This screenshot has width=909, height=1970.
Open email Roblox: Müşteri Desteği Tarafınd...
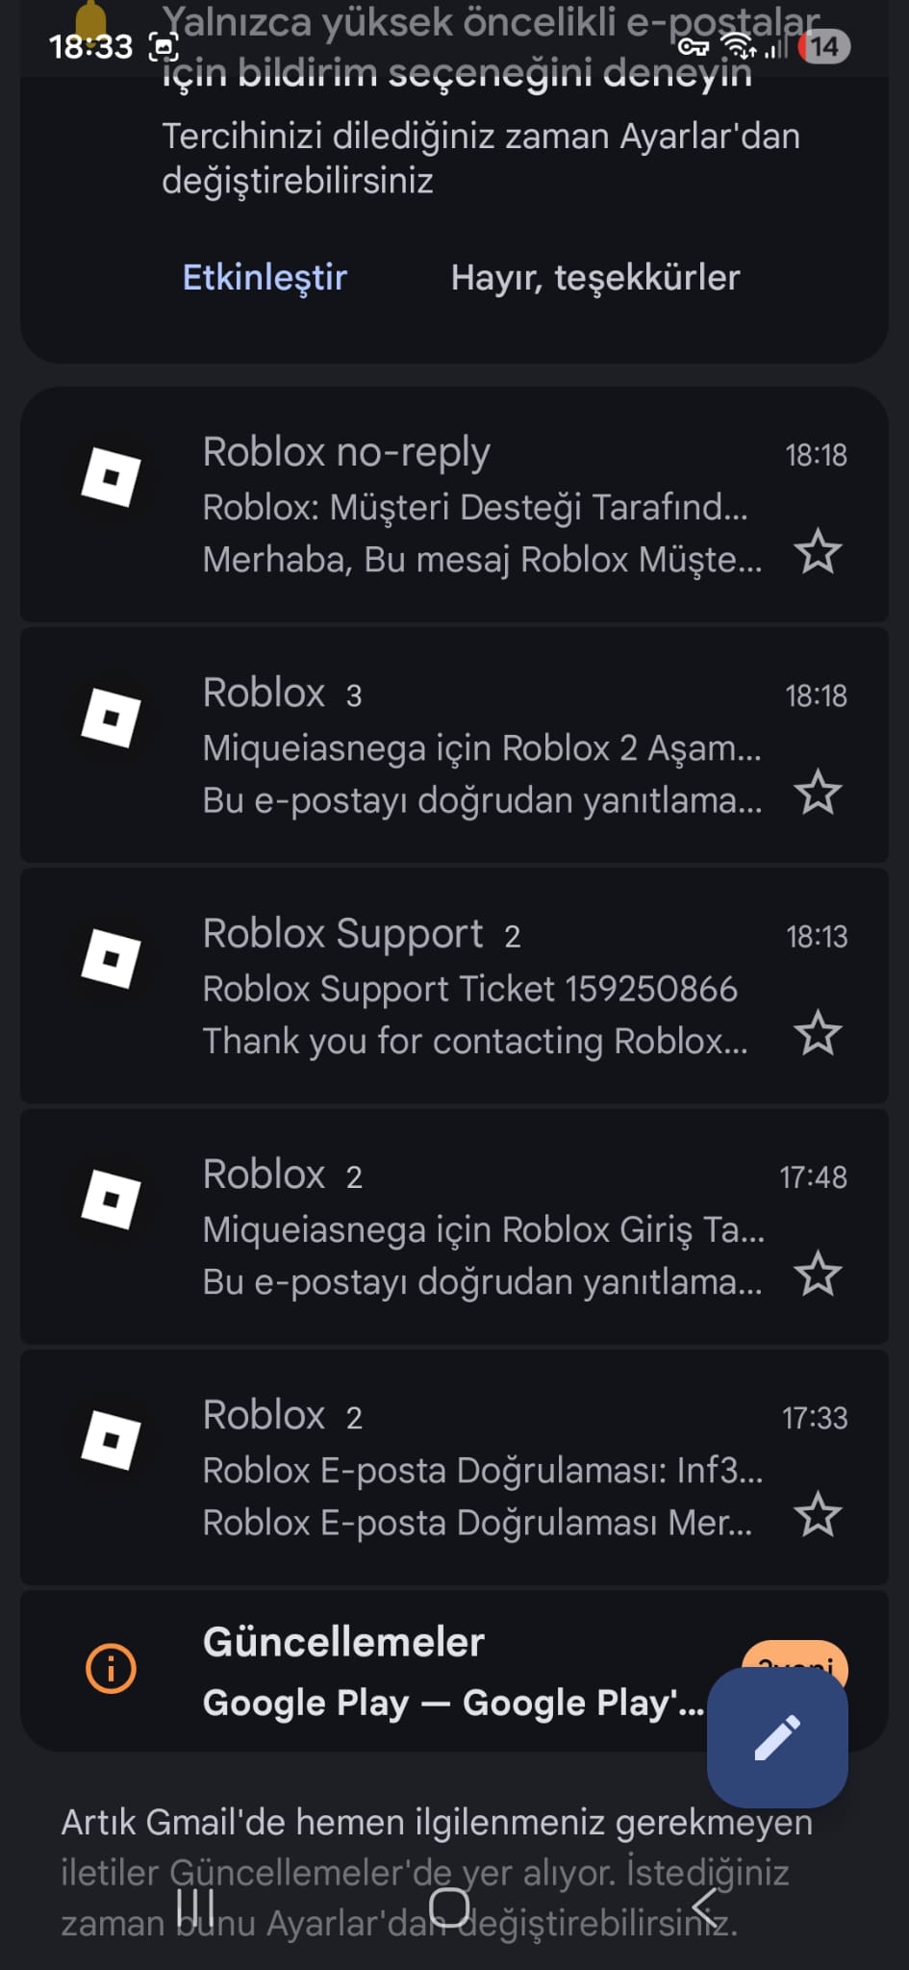pyautogui.click(x=454, y=504)
